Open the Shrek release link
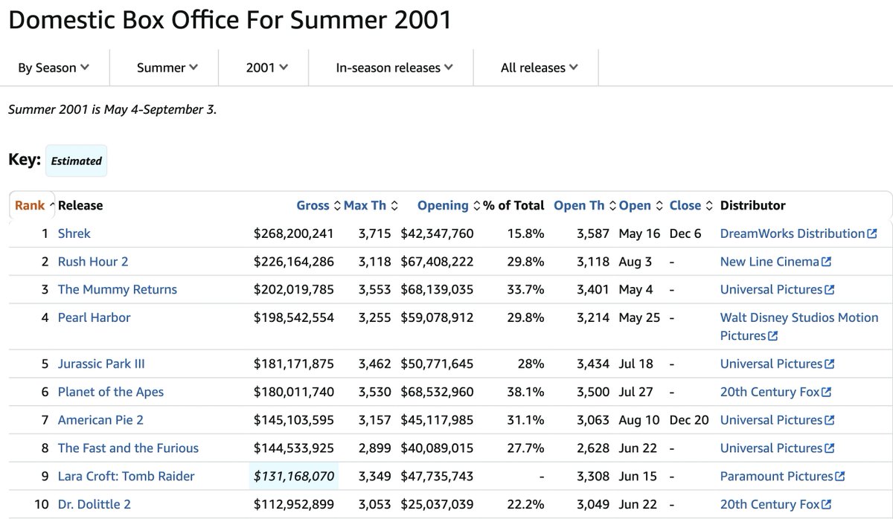Image resolution: width=893 pixels, height=519 pixels. pyautogui.click(x=74, y=233)
